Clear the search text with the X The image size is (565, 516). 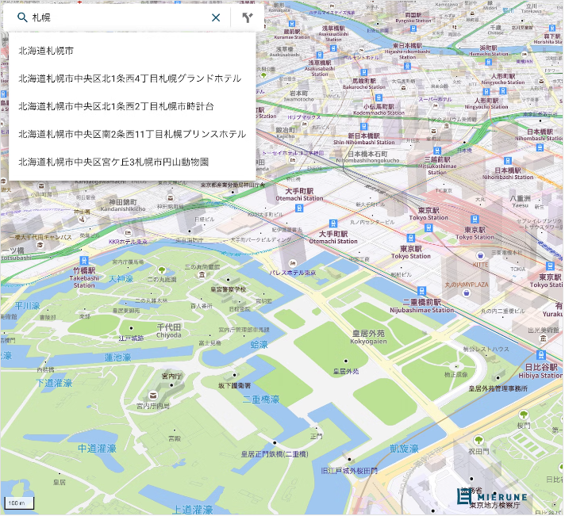point(216,17)
